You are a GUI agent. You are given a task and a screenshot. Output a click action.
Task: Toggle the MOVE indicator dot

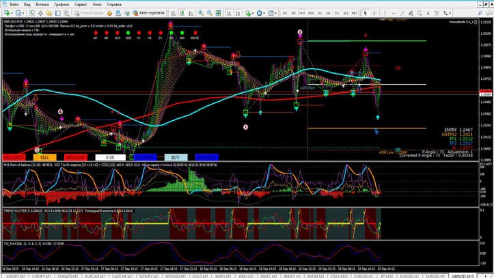(x=195, y=32)
